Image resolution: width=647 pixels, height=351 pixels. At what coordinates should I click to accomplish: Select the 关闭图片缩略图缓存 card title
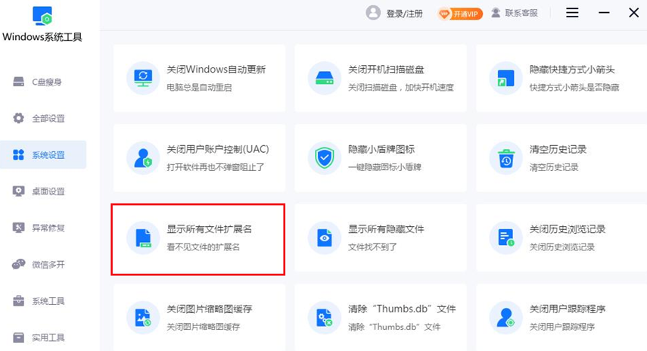[x=209, y=309]
